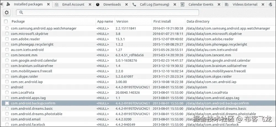Select the com.tencent.mm checkbox
Screen dimensions: 276x127
[7, 55]
